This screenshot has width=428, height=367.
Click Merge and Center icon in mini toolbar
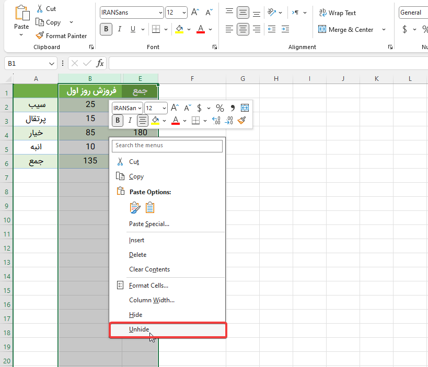[x=245, y=108]
